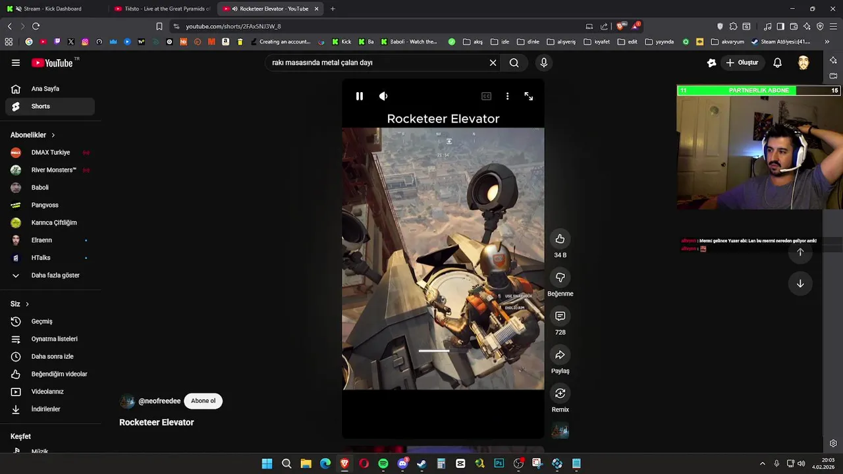Remix this short
The image size is (843, 474).
click(x=560, y=394)
